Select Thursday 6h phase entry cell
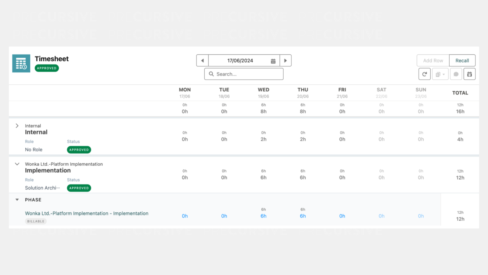Viewport: 488px width, 275px height. (x=303, y=216)
